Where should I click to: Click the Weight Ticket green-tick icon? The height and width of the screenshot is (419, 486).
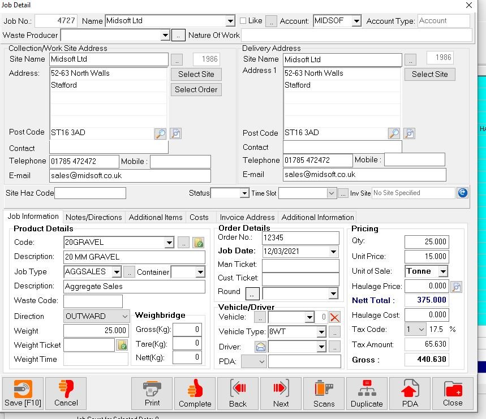122,345
